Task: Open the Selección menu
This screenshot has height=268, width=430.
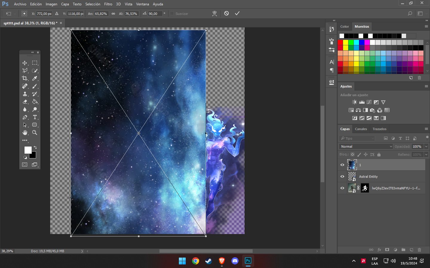Action: [93, 4]
